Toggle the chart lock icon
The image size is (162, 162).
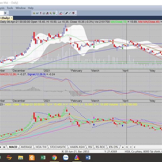pos(123,147)
